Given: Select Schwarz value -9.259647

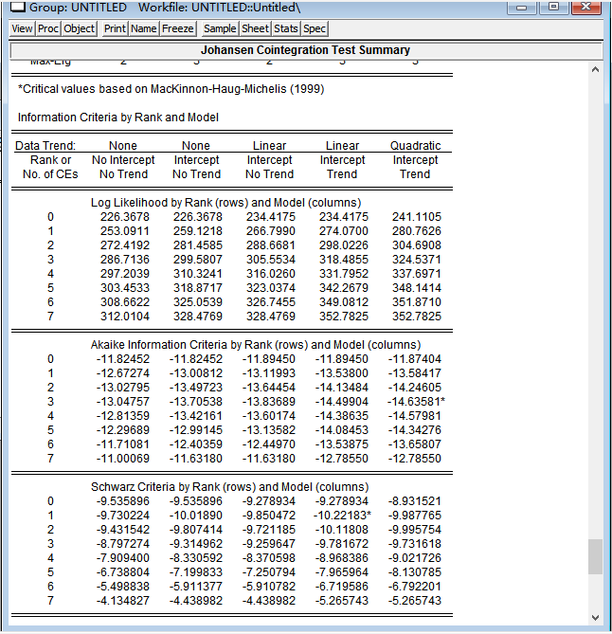Looking at the screenshot, I should [x=269, y=544].
